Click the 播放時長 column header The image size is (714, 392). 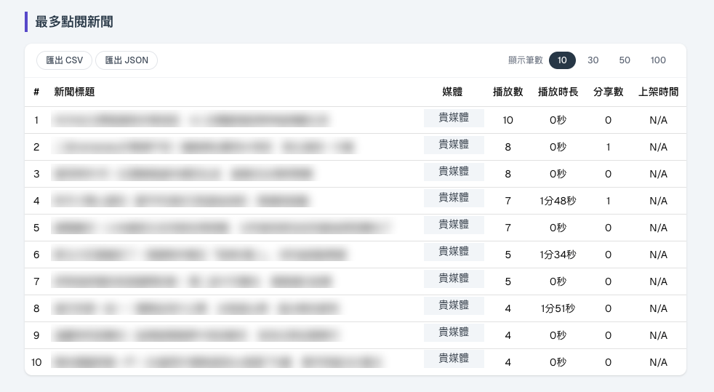558,92
